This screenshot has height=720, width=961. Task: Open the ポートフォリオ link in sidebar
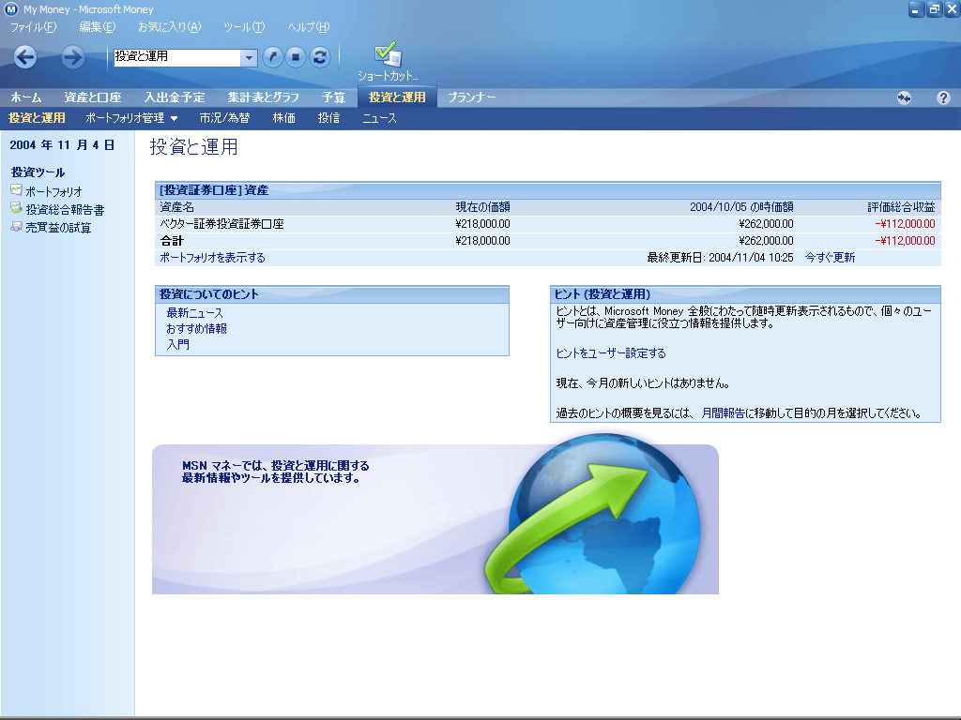coord(53,191)
